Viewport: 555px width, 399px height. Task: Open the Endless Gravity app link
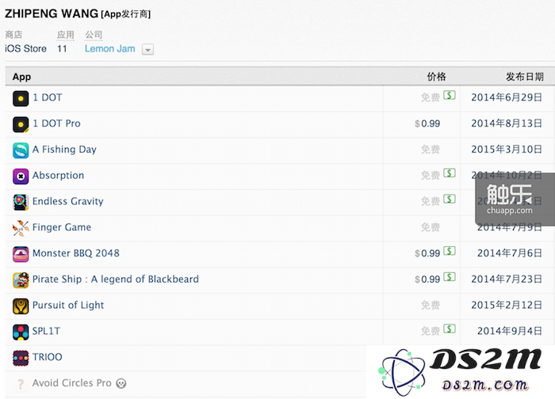click(68, 201)
